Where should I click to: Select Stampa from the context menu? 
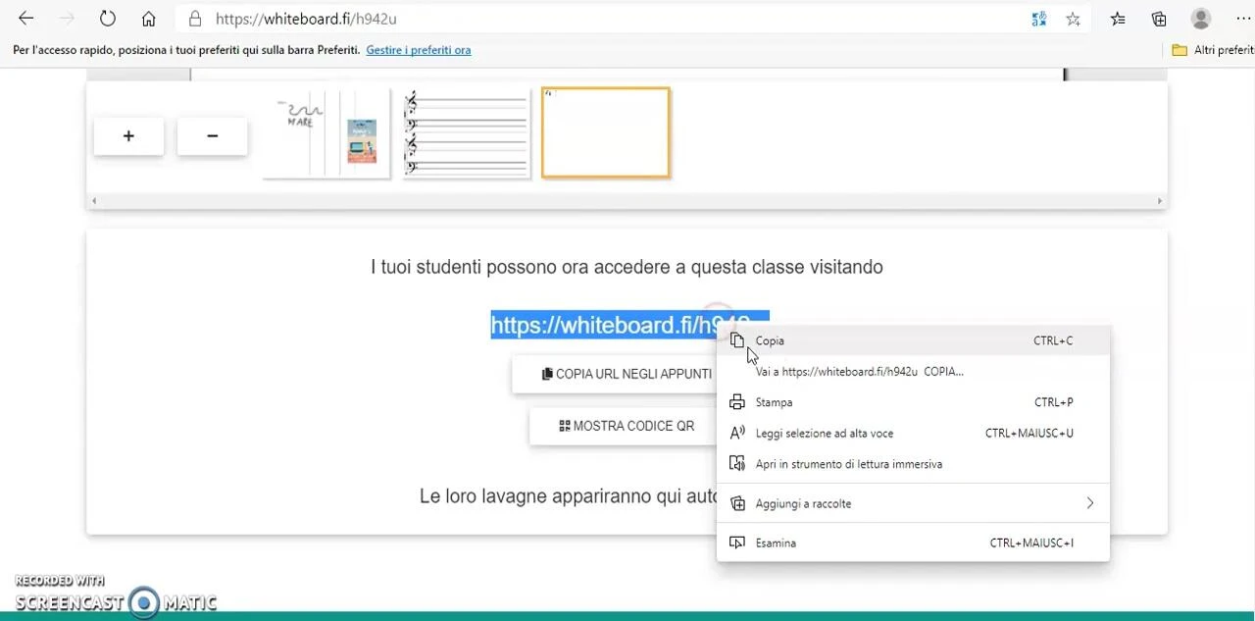click(774, 402)
